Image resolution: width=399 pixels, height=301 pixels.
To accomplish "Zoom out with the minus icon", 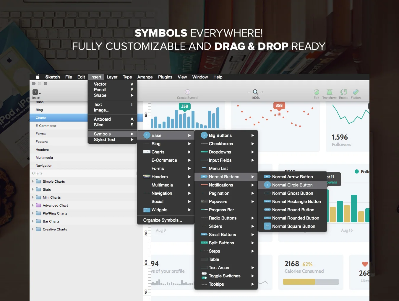I will pos(249,92).
